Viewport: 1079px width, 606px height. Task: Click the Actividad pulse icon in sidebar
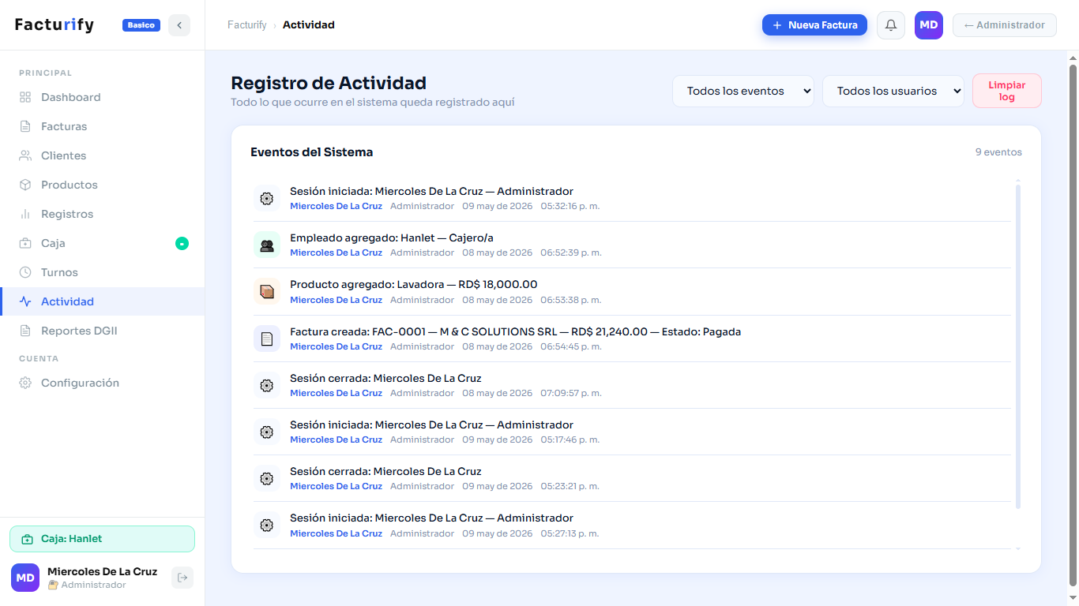(25, 301)
